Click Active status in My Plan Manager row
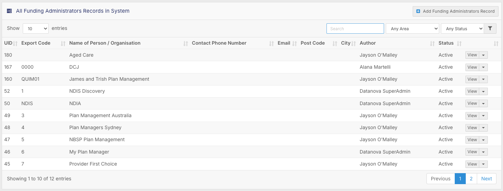503x191 pixels. (445, 152)
